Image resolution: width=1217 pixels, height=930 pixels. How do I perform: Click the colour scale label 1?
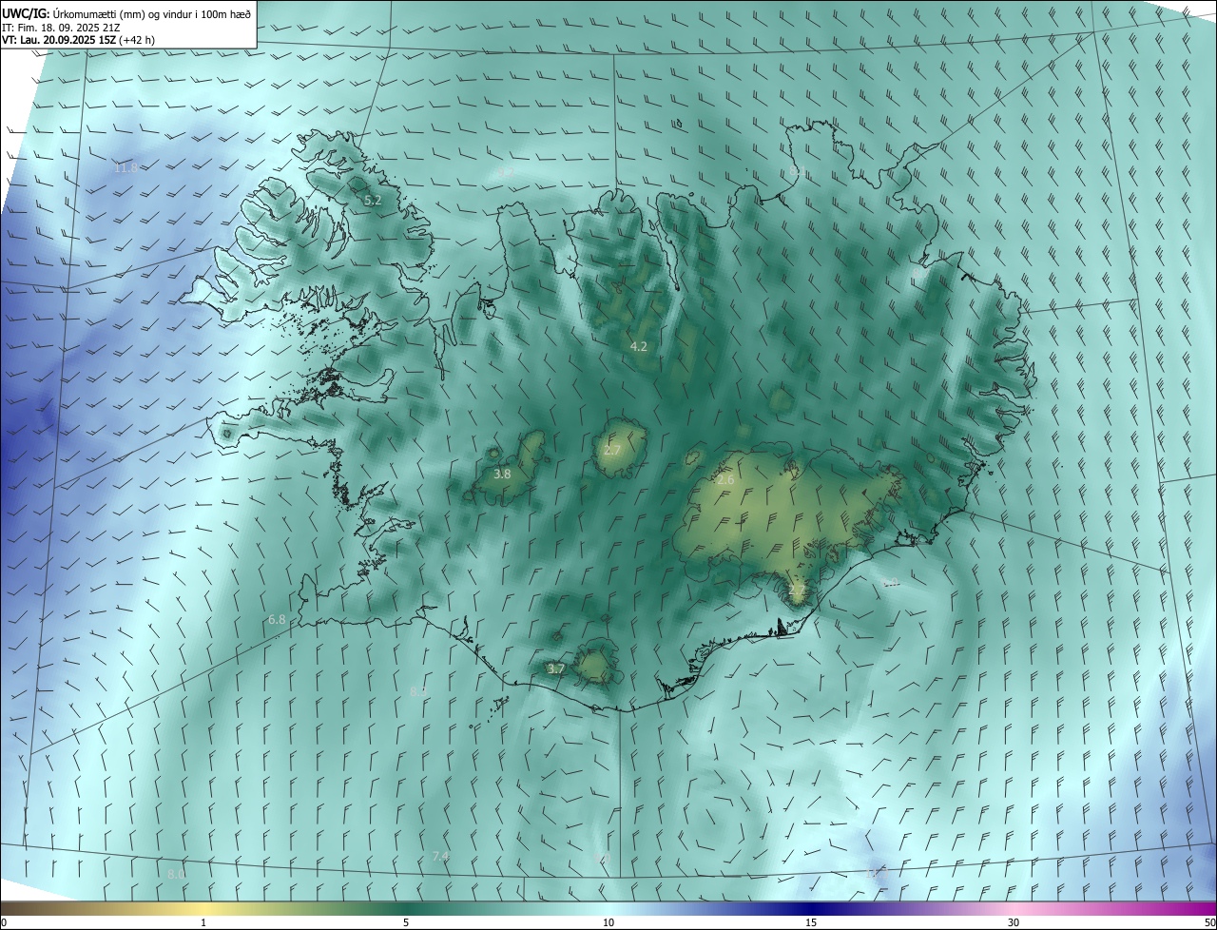(204, 922)
